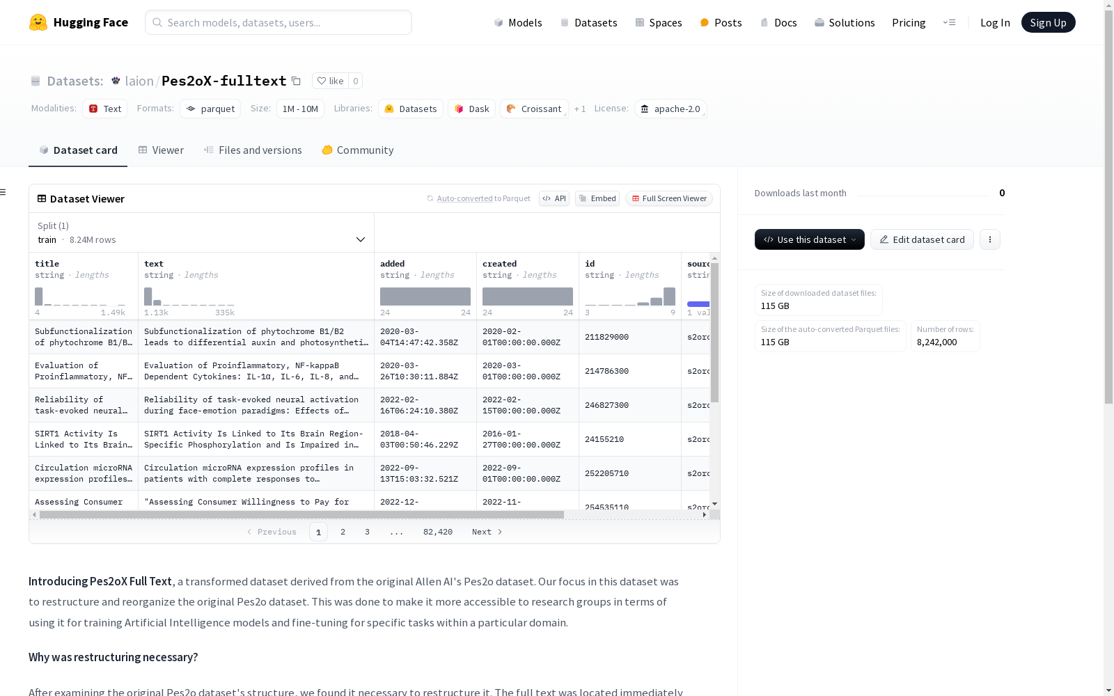Click the table scroll right arrow
The width and height of the screenshot is (1114, 696).
pyautogui.click(x=705, y=514)
